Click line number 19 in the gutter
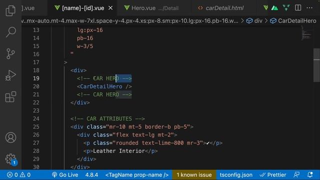Image resolution: width=320 pixels, height=180 pixels. click(x=36, y=78)
